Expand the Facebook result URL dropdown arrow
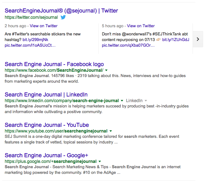This screenshot has height=182, width=206. coord(106,70)
